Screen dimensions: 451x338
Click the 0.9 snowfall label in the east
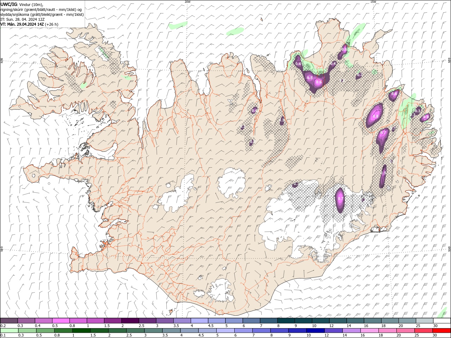point(426,117)
